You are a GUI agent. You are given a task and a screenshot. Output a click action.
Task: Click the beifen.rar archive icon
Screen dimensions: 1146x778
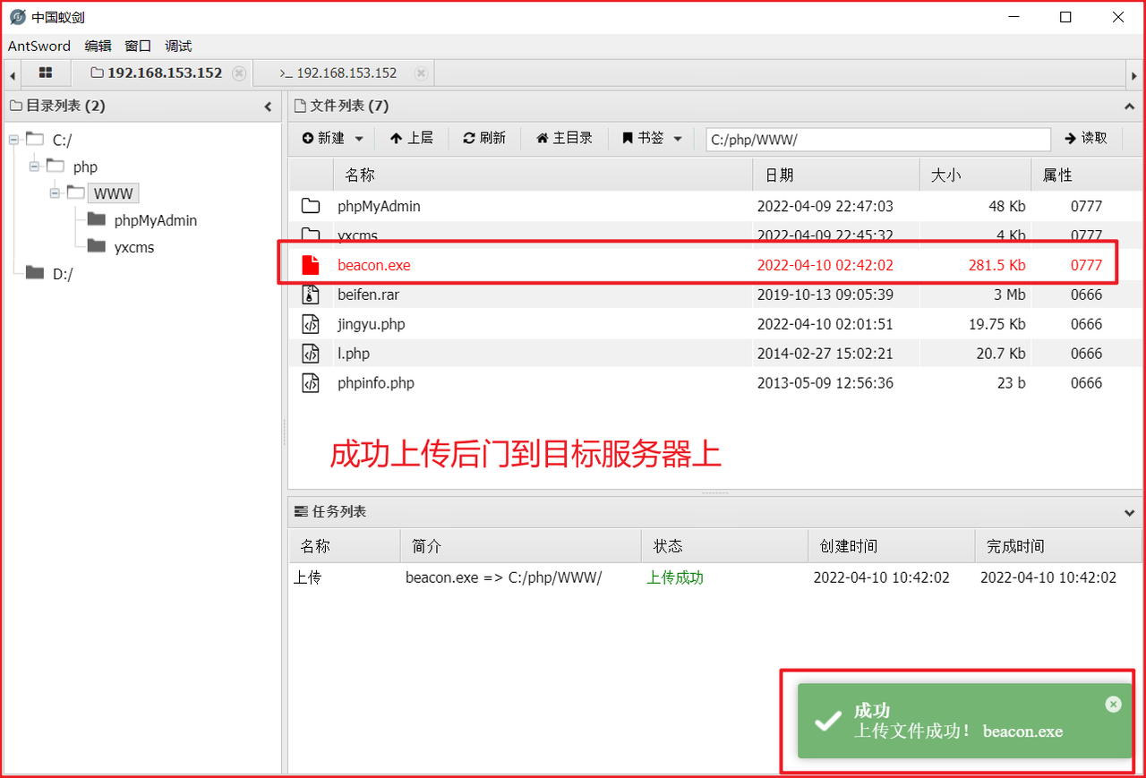(311, 295)
